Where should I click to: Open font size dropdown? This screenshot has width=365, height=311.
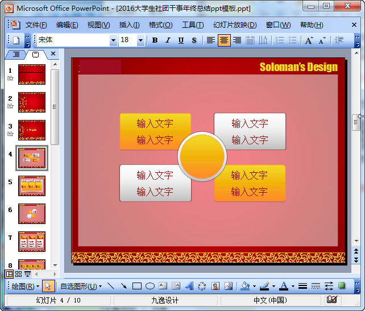click(140, 40)
